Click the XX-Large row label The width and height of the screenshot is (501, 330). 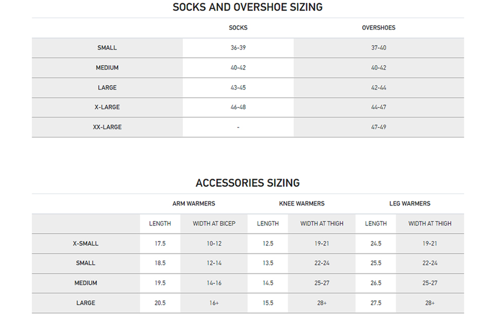[x=107, y=127]
